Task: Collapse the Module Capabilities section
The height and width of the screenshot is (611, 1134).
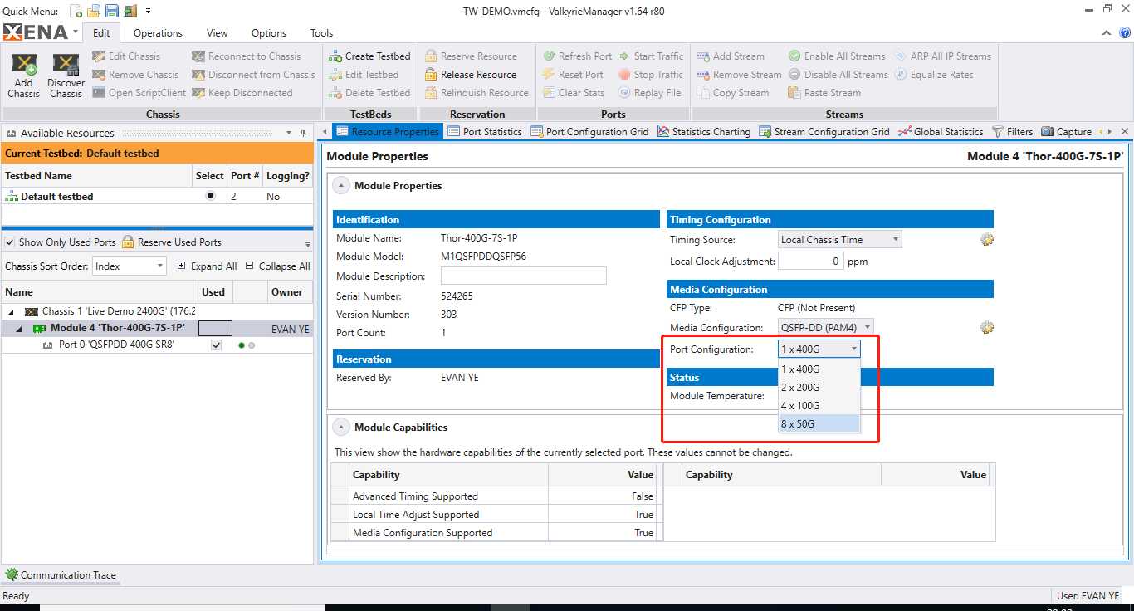Action: pyautogui.click(x=341, y=428)
